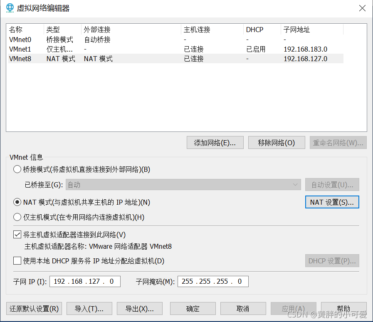Enable 使用本地 DHCP 服务 checkbox

coord(17,261)
